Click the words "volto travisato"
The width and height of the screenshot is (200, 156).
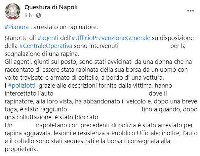point(24,78)
